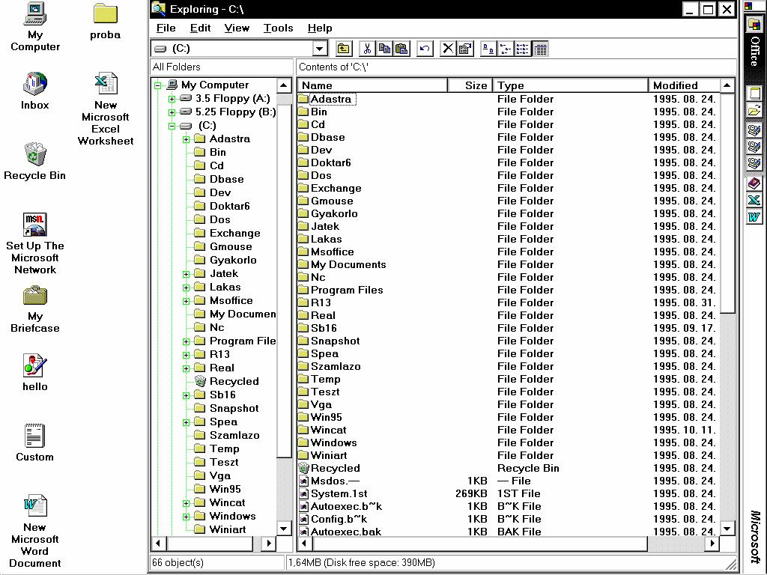Click the Paste clipboard toolbar icon
This screenshot has width=767, height=575.
(x=401, y=49)
